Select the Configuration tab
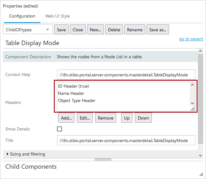This screenshot has width=206, height=179. [22, 16]
